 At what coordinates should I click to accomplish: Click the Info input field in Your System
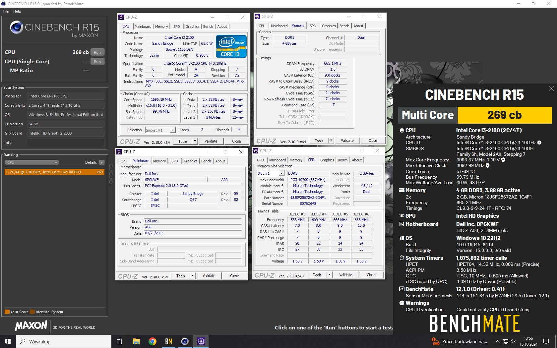click(x=66, y=143)
